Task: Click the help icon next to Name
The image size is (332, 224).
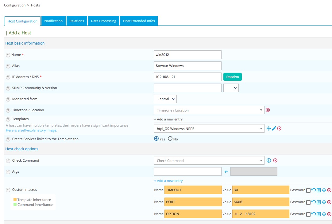Action: (x=8, y=55)
